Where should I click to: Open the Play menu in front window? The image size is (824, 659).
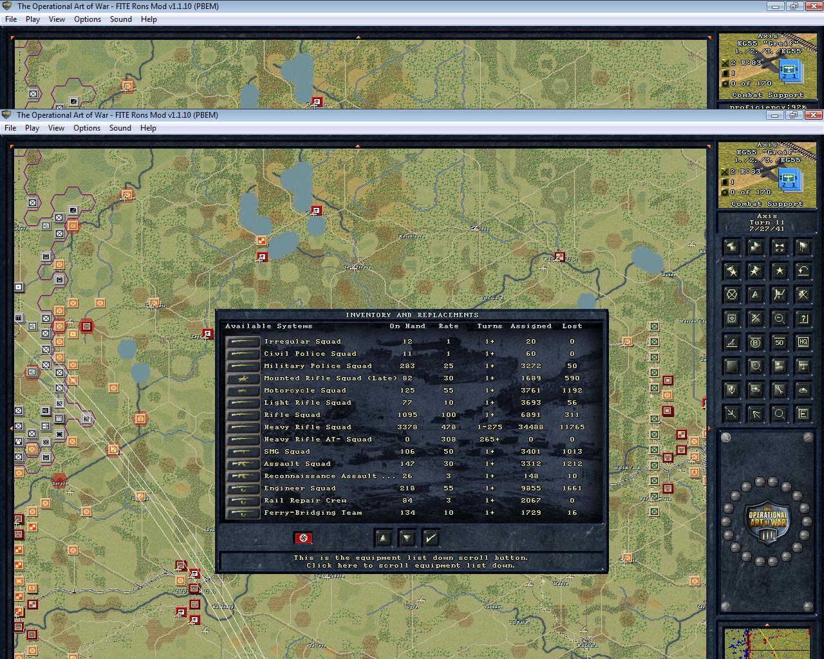pyautogui.click(x=32, y=128)
